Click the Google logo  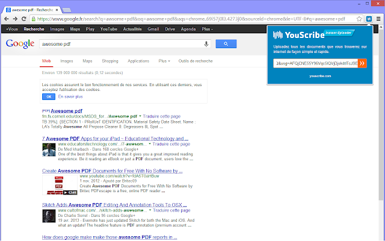(x=20, y=44)
